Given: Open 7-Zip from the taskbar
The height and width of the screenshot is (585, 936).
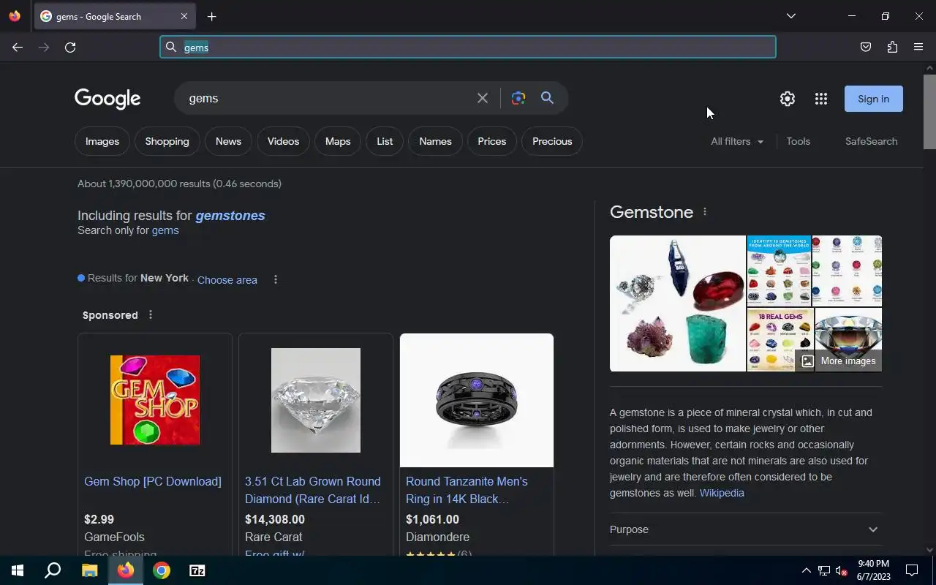Looking at the screenshot, I should click(x=197, y=570).
